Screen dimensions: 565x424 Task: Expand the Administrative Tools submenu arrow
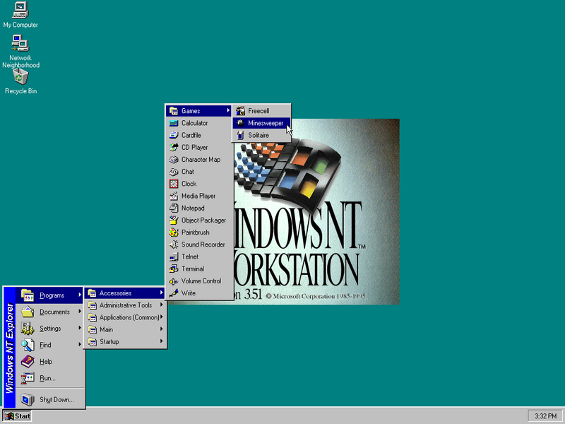click(162, 305)
